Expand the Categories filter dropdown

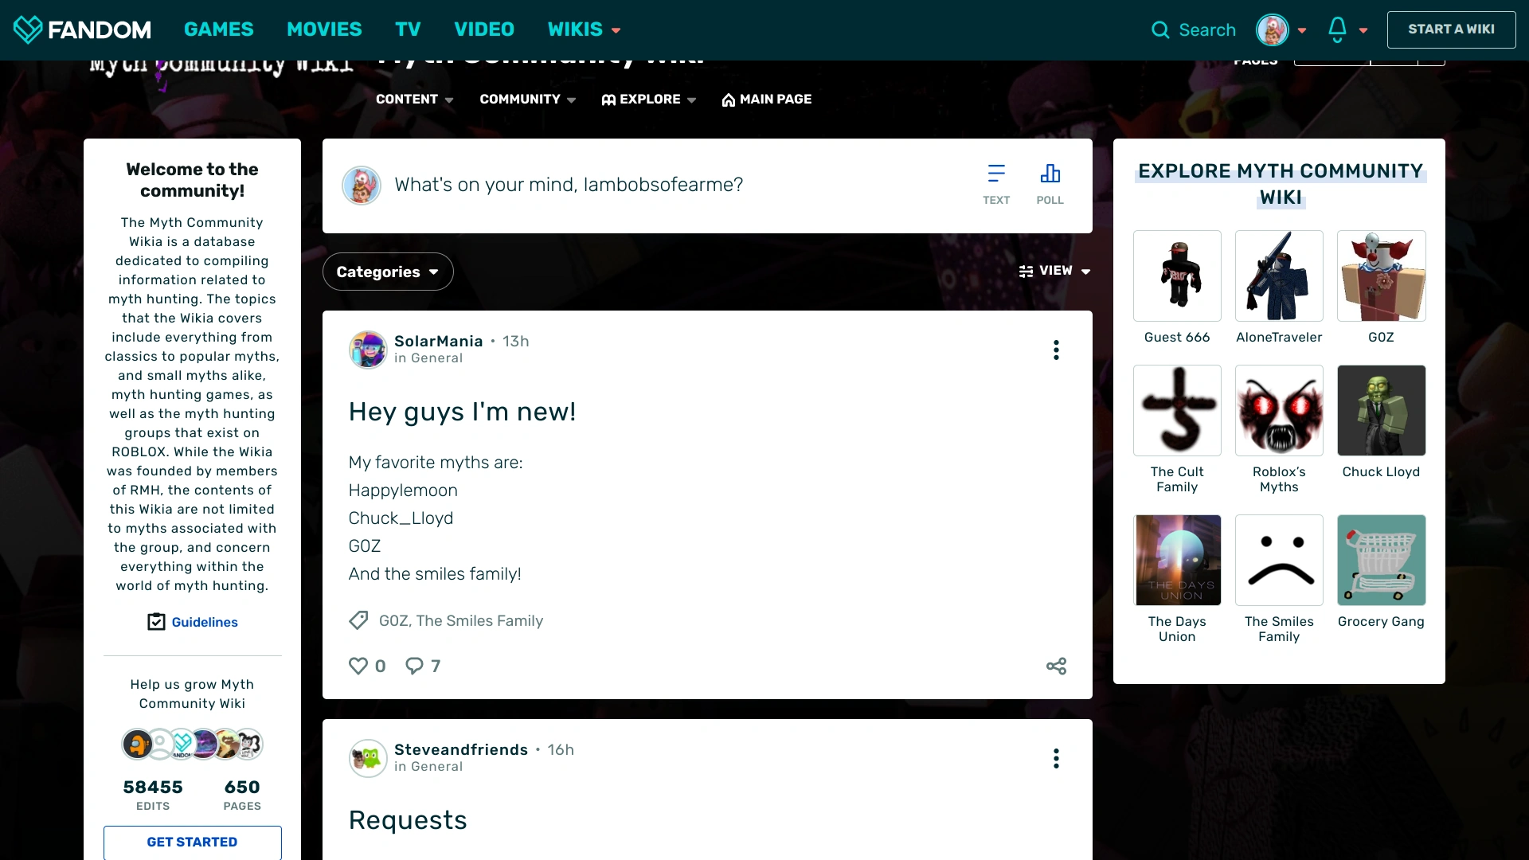coord(388,272)
